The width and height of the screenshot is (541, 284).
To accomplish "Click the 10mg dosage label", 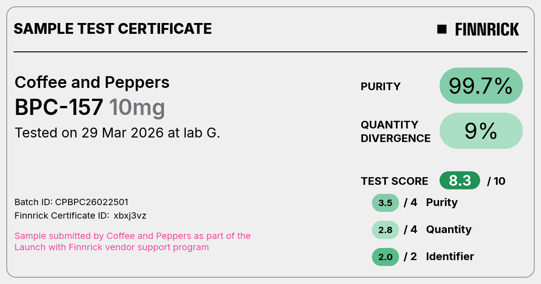I will pyautogui.click(x=137, y=108).
